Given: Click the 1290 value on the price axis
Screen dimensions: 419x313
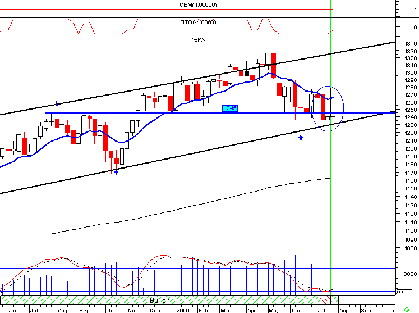Looking at the screenshot, I should click(x=411, y=80).
